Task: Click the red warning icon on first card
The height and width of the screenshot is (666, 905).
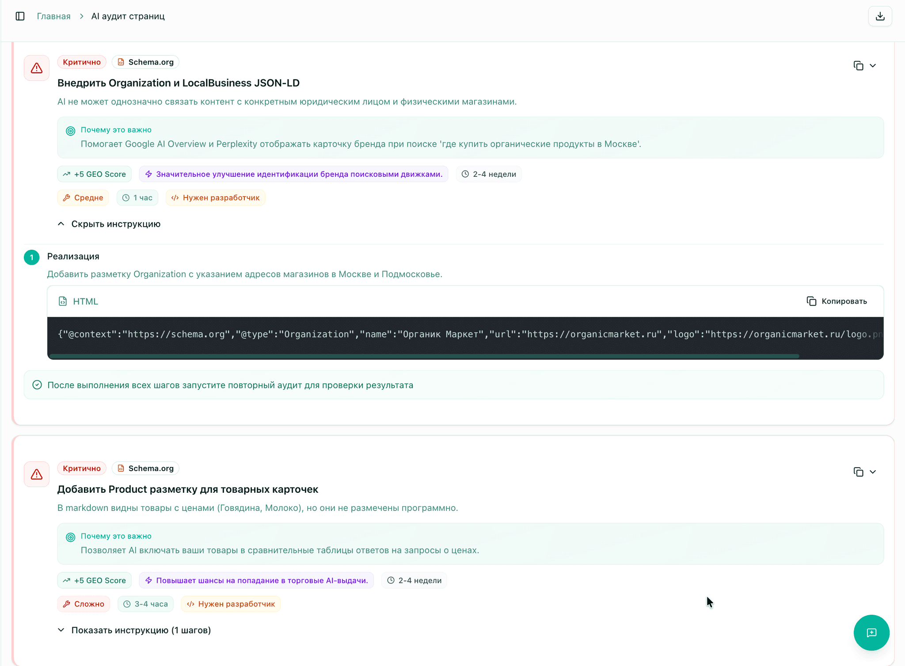Action: coord(37,68)
